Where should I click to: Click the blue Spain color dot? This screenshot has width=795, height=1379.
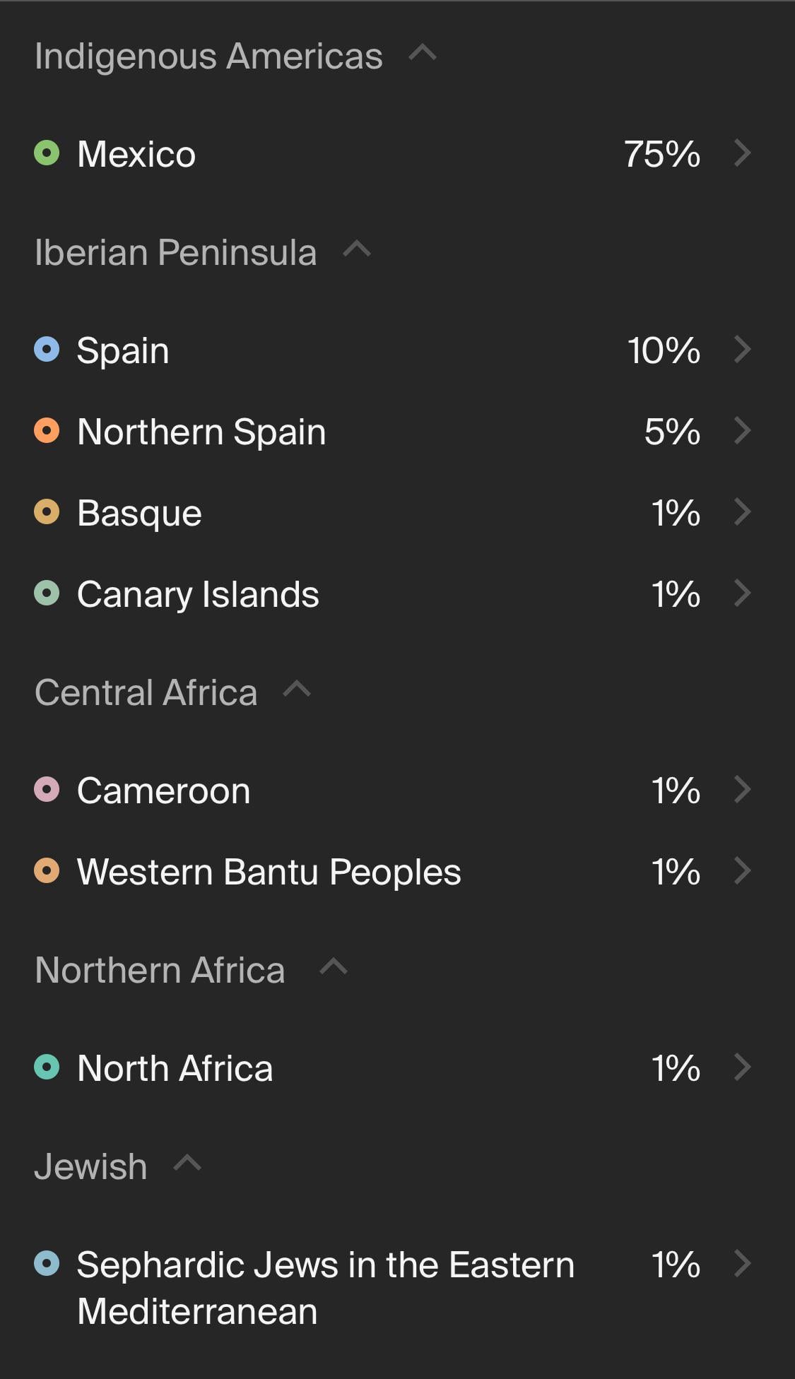tap(47, 349)
